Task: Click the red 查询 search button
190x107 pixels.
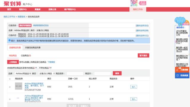Action: pos(117,73)
